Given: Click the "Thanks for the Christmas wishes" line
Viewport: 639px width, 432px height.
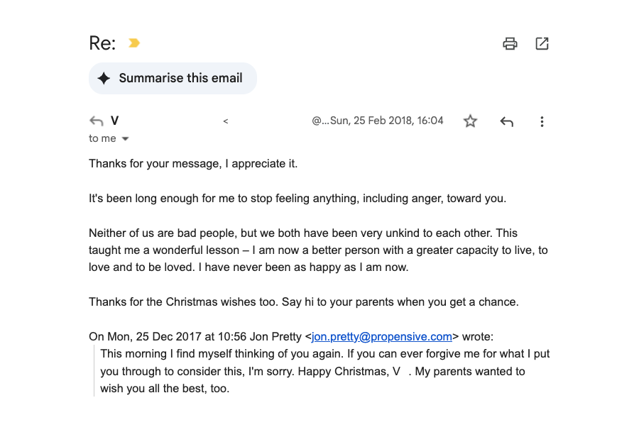Looking at the screenshot, I should pyautogui.click(x=303, y=301).
